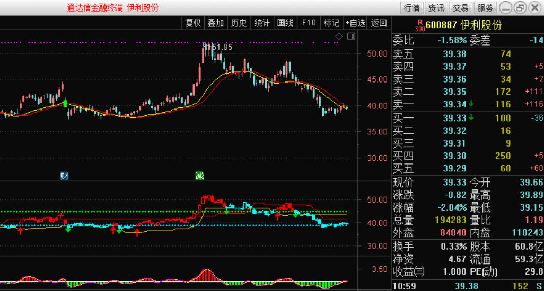Click the 600887 伊利股份 stock title
Screen dimensions: 544x291
(463, 25)
